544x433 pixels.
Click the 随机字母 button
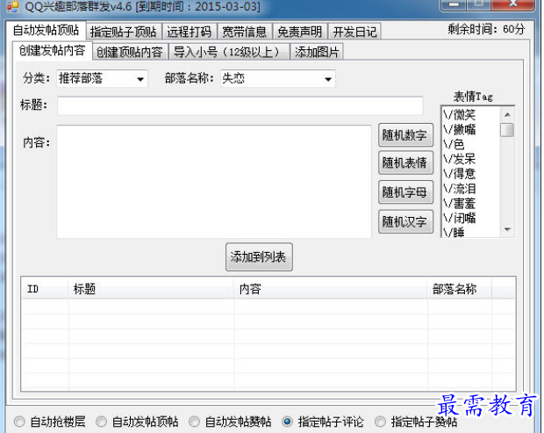tap(405, 192)
